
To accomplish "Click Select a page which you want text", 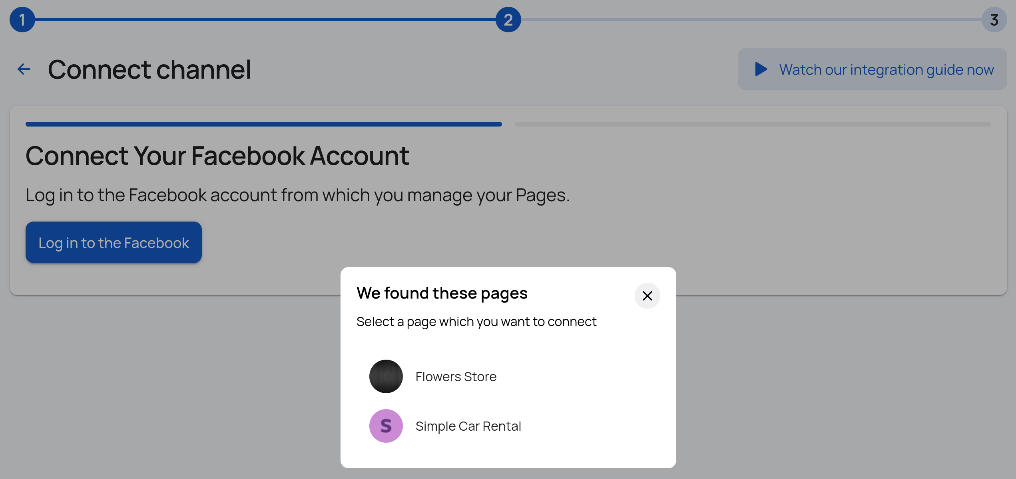I will coord(476,322).
